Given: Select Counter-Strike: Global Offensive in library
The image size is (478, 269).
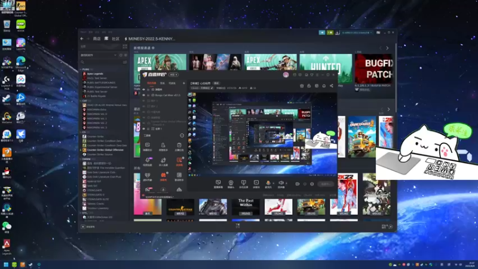Looking at the screenshot, I should coord(105,150).
